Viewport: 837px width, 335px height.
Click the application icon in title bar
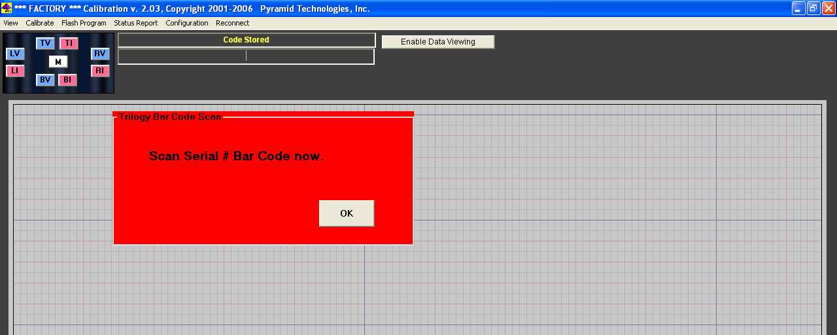[7, 9]
